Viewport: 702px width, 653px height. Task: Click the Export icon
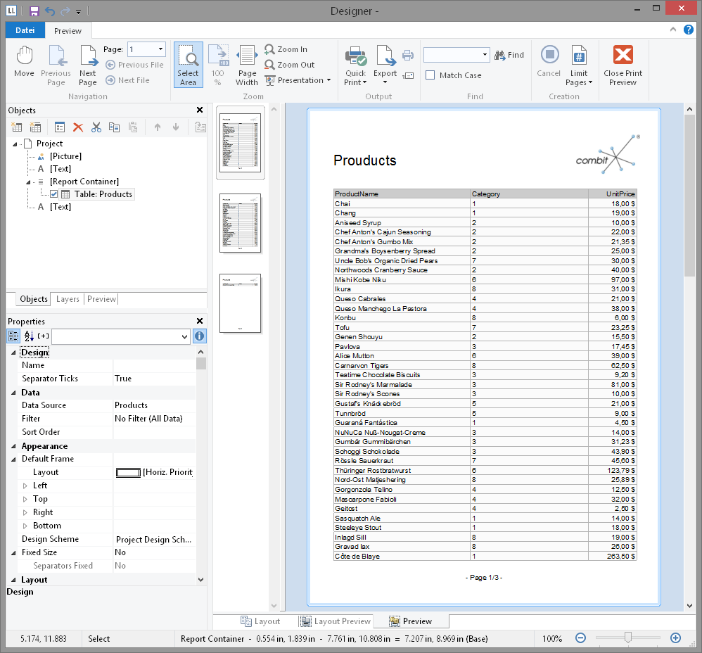(x=385, y=56)
